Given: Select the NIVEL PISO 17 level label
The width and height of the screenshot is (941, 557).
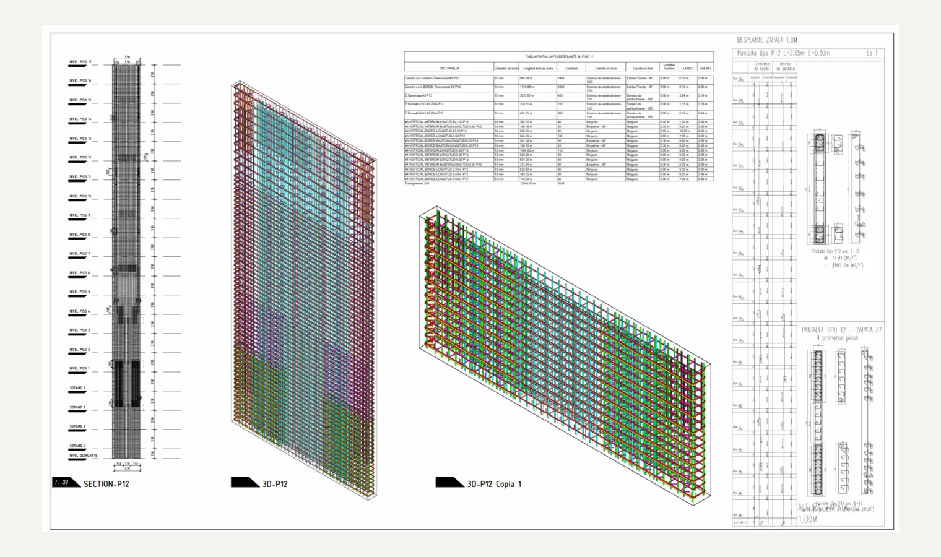Looking at the screenshot, I should pos(80,62).
